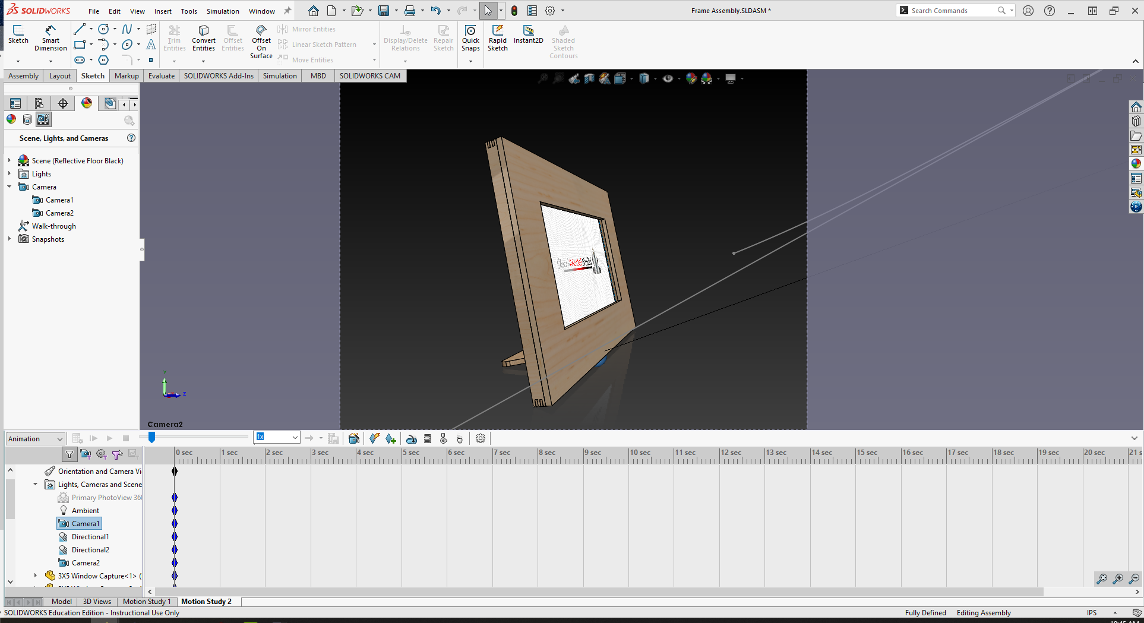Open the 1x playback speed dropdown
This screenshot has height=623, width=1144.
(x=276, y=438)
